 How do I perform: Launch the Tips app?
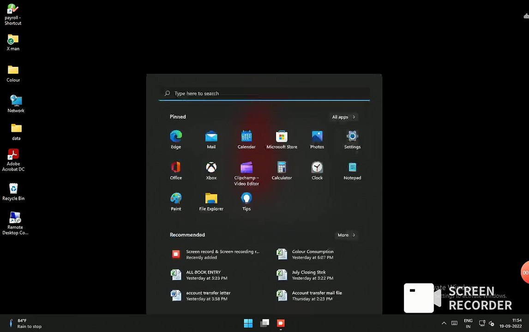point(246,202)
